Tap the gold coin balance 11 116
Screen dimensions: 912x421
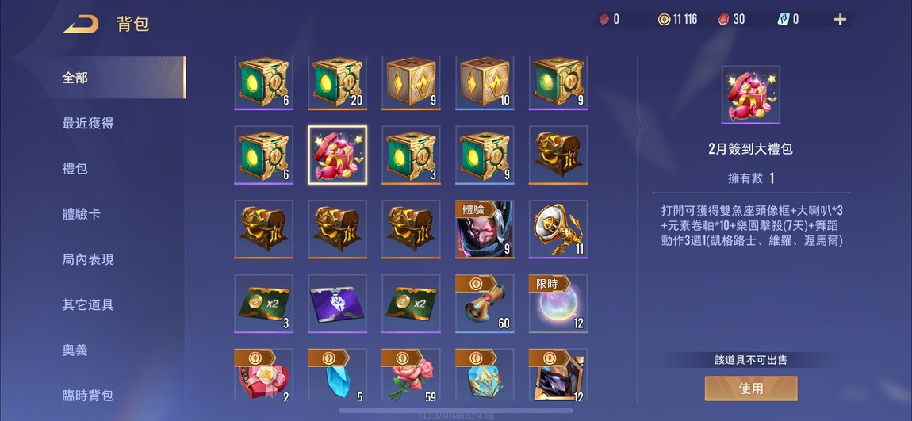678,19
